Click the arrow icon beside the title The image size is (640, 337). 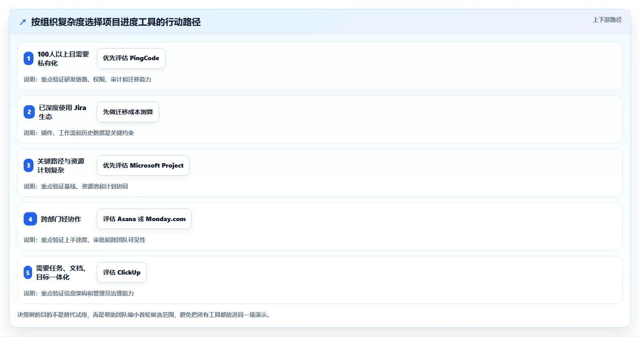pos(23,22)
